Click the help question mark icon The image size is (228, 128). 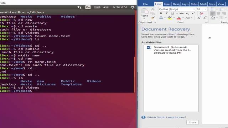(143, 117)
